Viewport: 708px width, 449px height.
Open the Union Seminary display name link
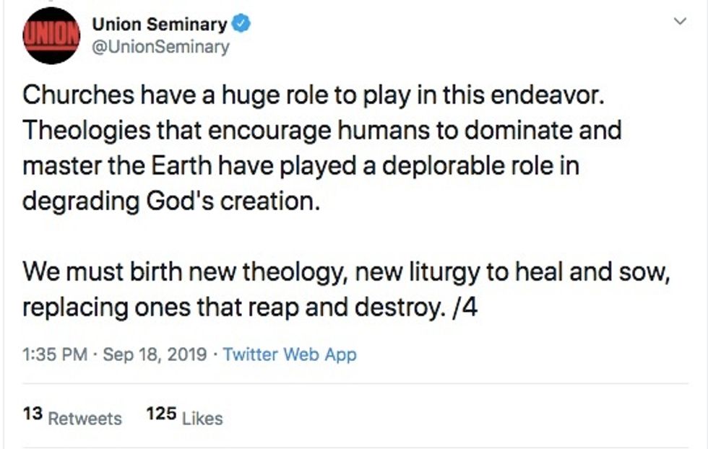pyautogui.click(x=159, y=25)
